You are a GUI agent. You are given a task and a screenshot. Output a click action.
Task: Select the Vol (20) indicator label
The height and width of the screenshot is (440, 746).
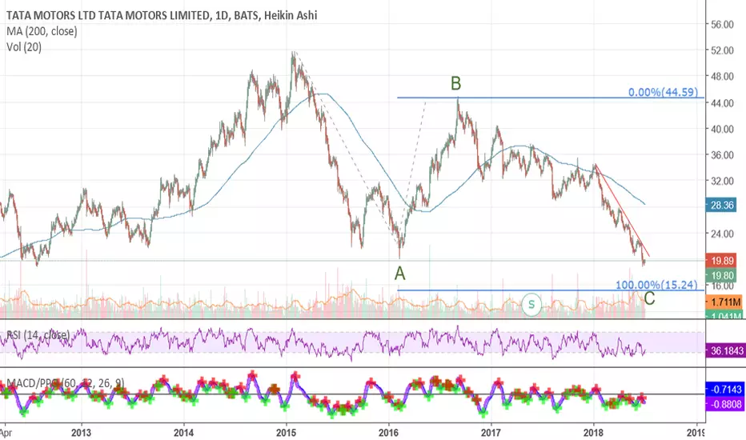click(24, 47)
